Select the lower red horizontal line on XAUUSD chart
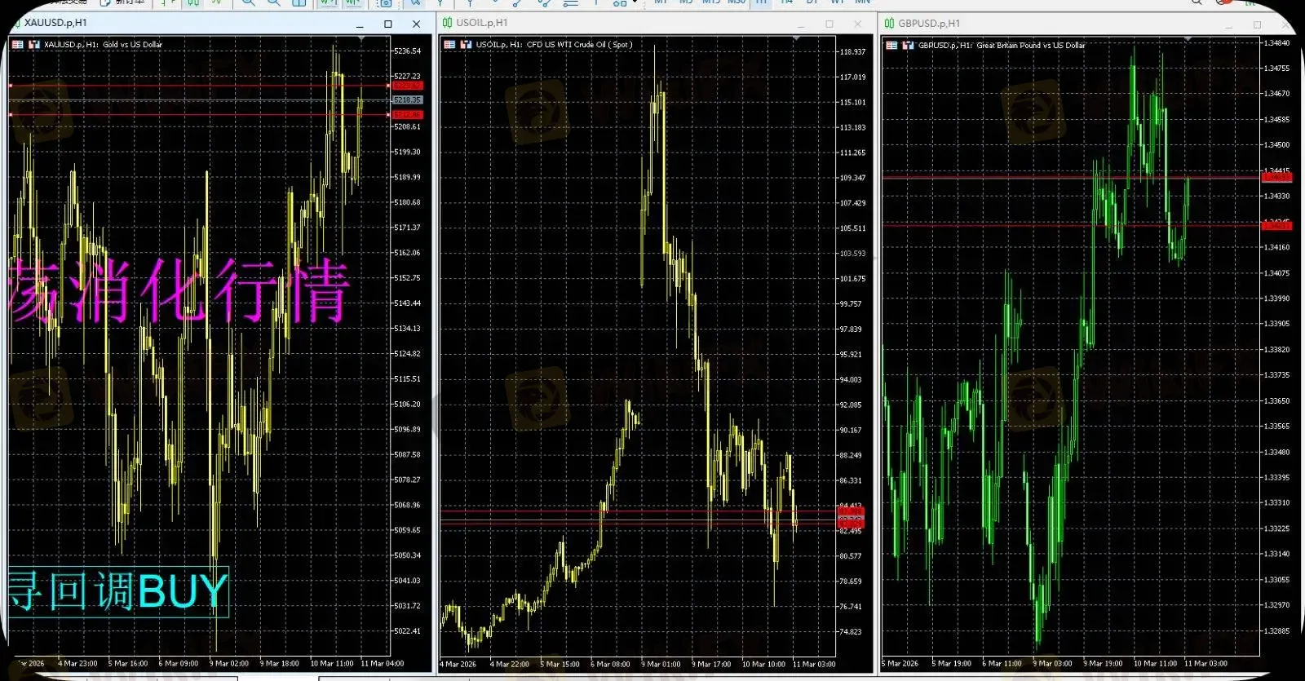This screenshot has height=681, width=1305. click(200, 115)
